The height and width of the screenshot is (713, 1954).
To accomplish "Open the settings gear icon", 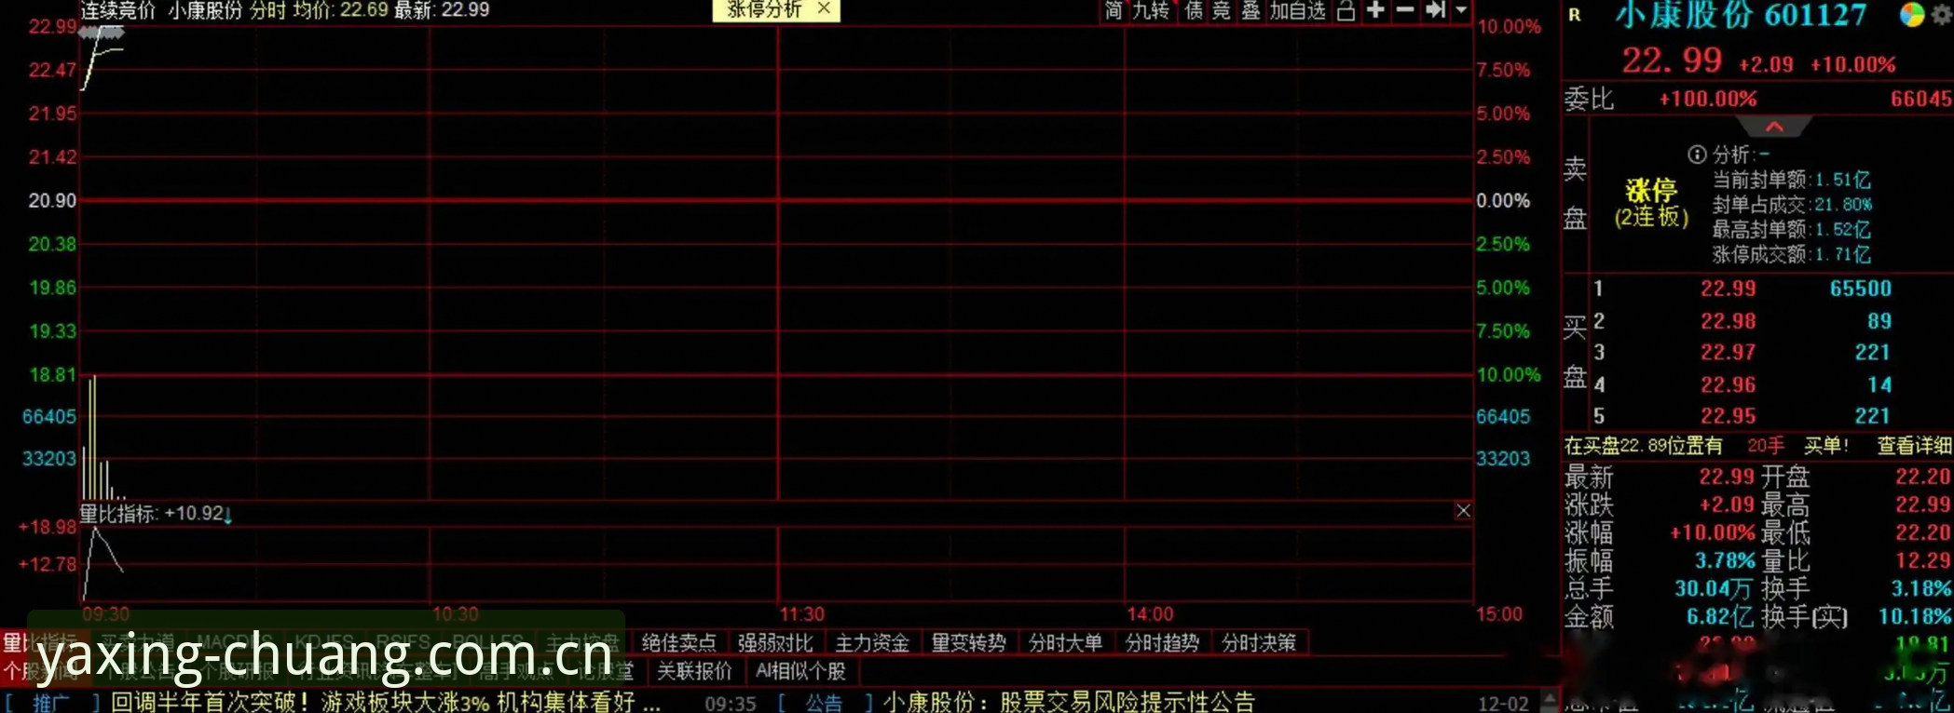I will [1942, 16].
